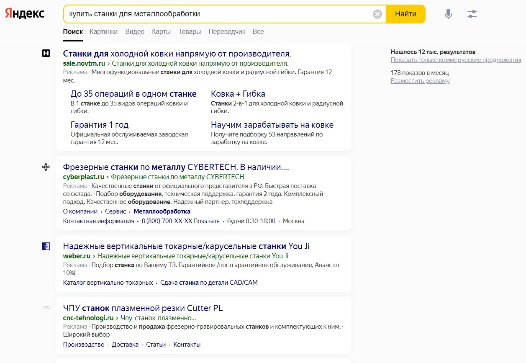Viewport: 526px width, 363px height.
Task: Open sitelink 'Научим зарабатывать на ковке'
Action: (272, 125)
